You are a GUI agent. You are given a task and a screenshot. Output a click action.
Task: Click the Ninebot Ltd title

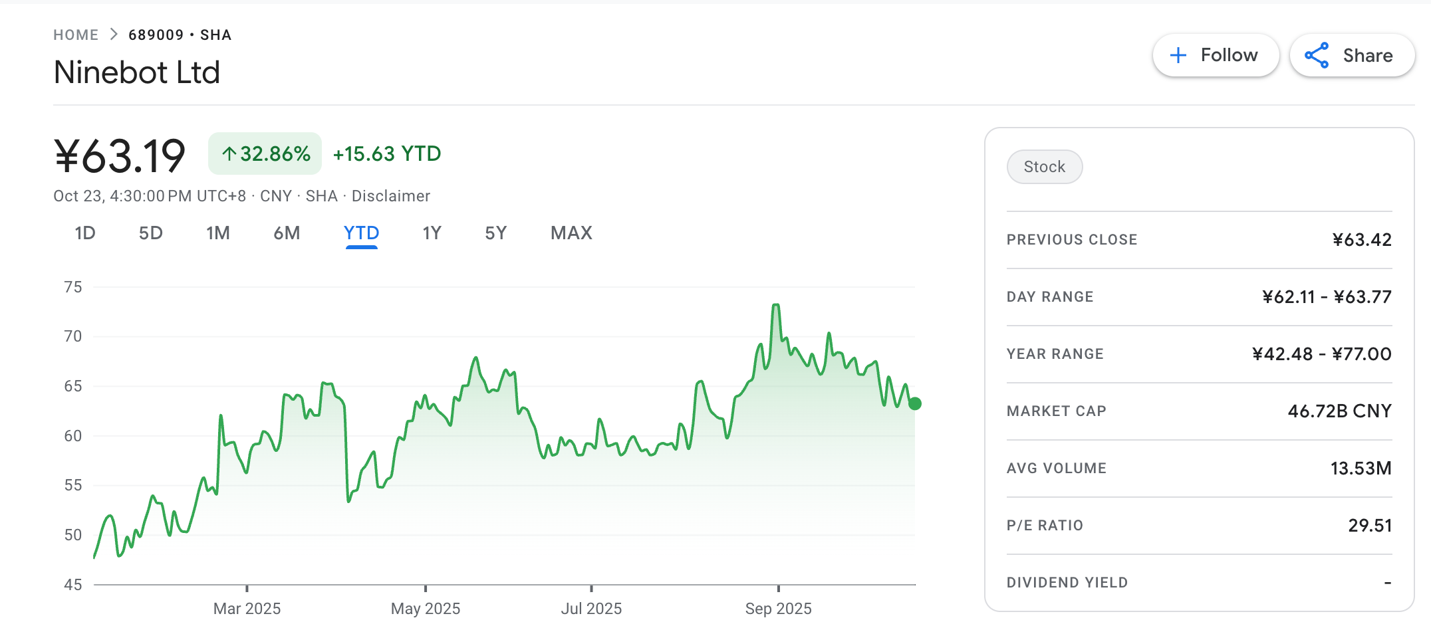pyautogui.click(x=137, y=72)
